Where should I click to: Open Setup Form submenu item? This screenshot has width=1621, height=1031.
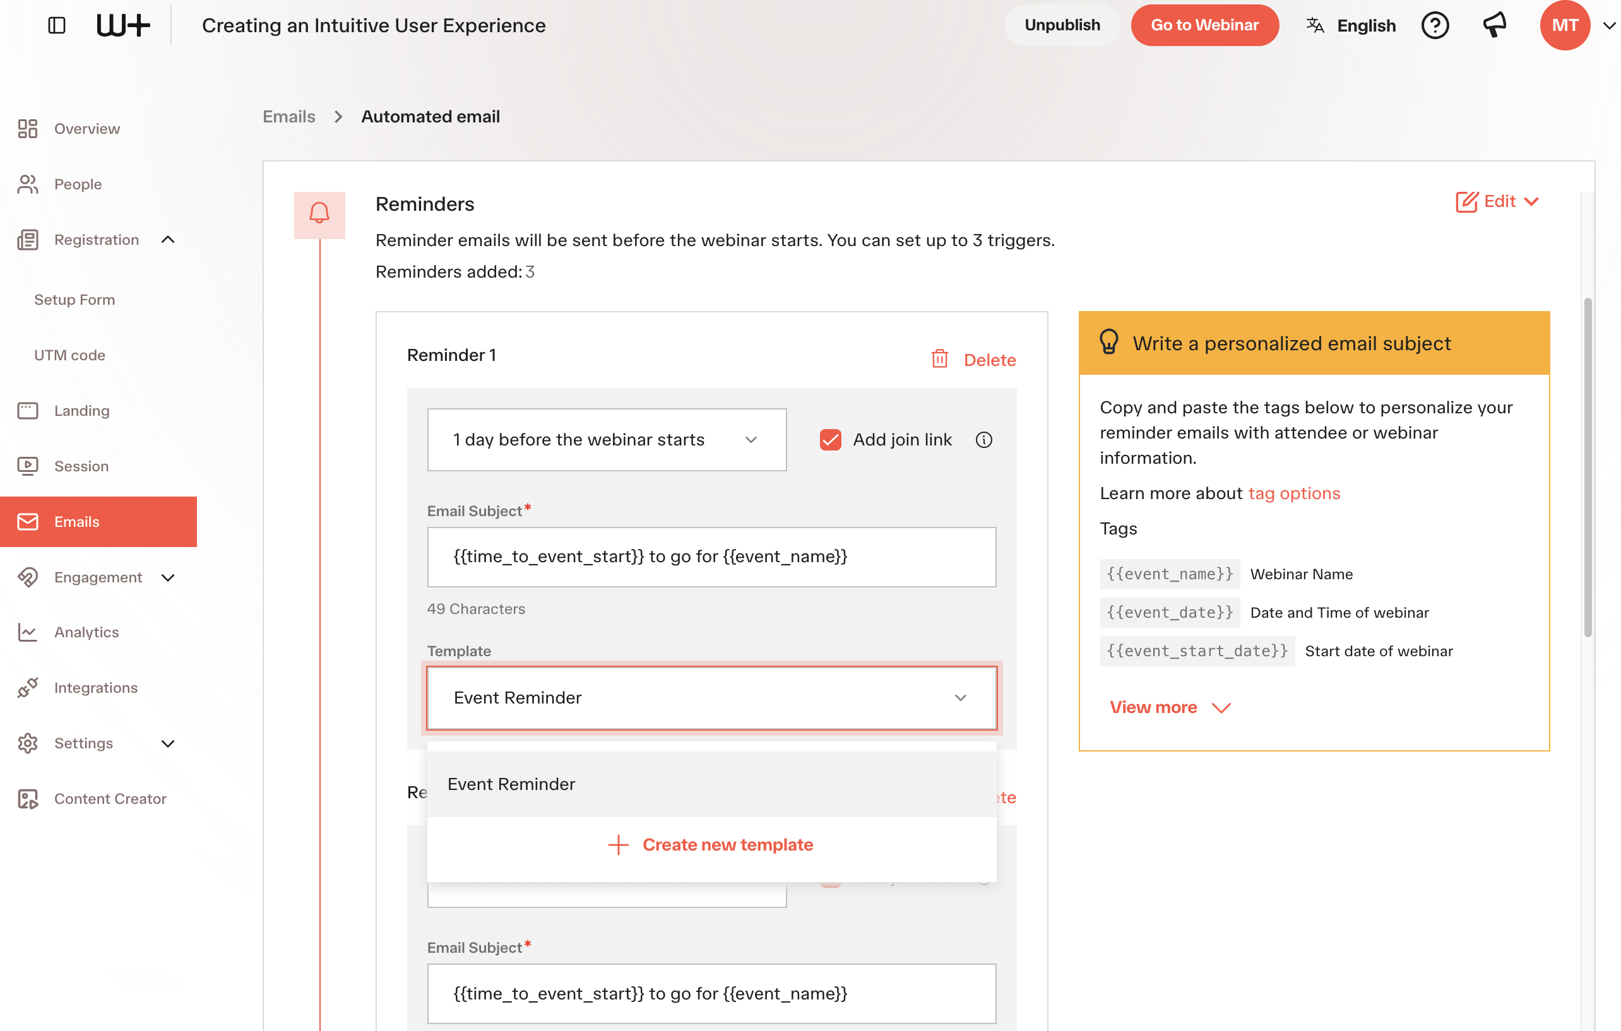tap(74, 300)
